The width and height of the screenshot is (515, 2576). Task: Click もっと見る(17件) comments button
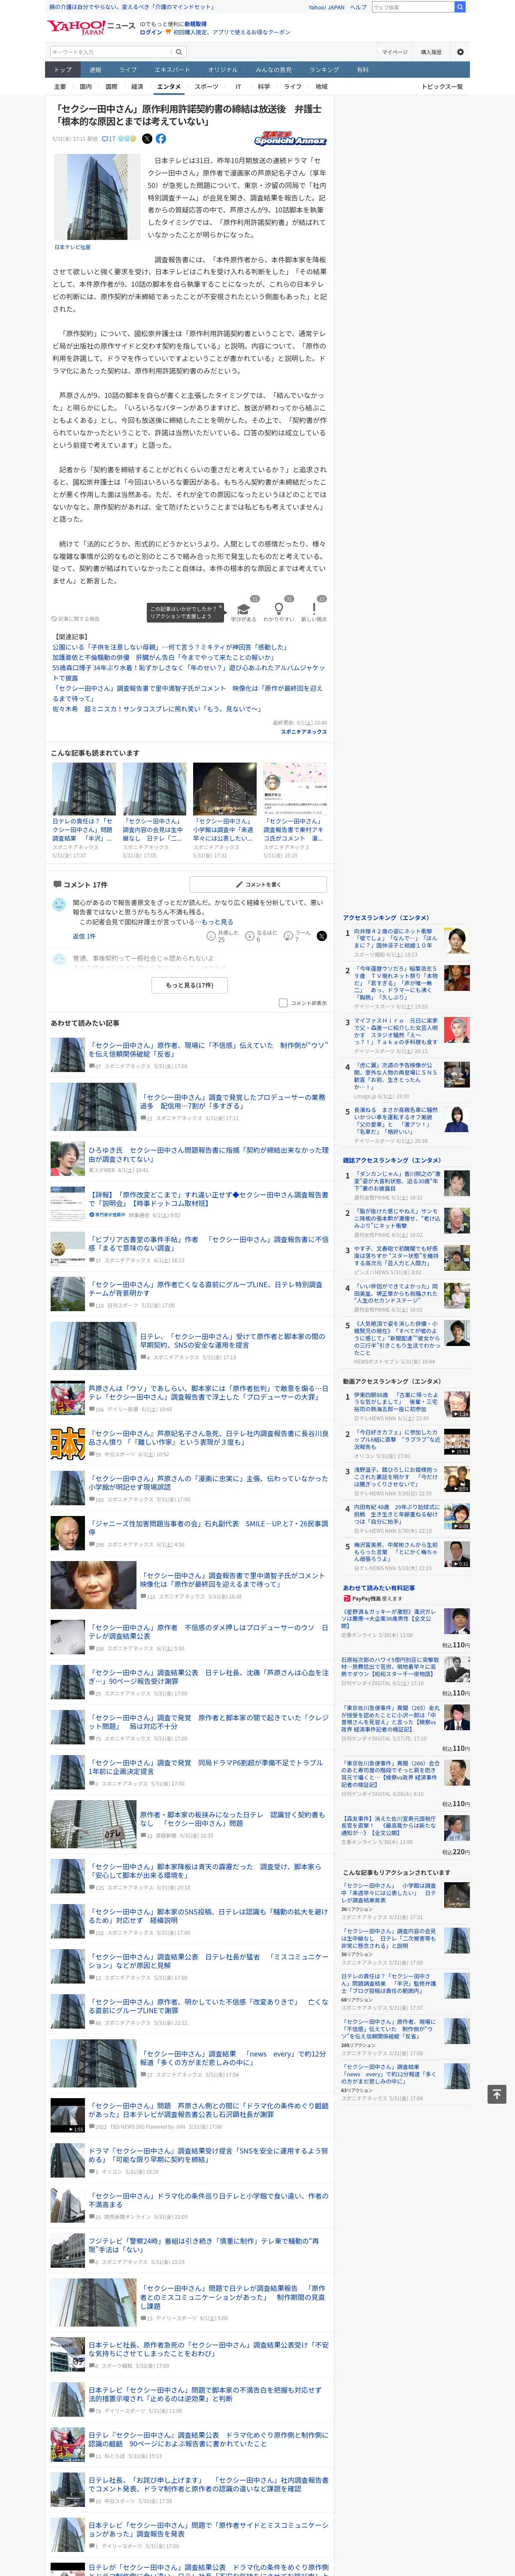189,984
